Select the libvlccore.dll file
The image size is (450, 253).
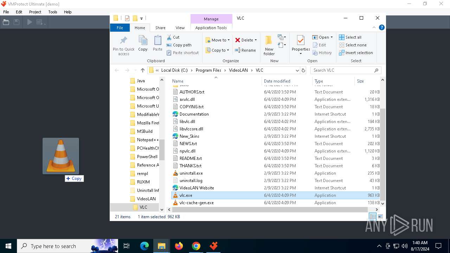pos(191,129)
